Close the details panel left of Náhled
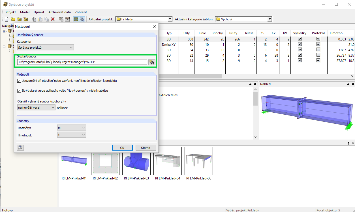Image resolution: width=355 pixels, height=212 pixels. [255, 84]
